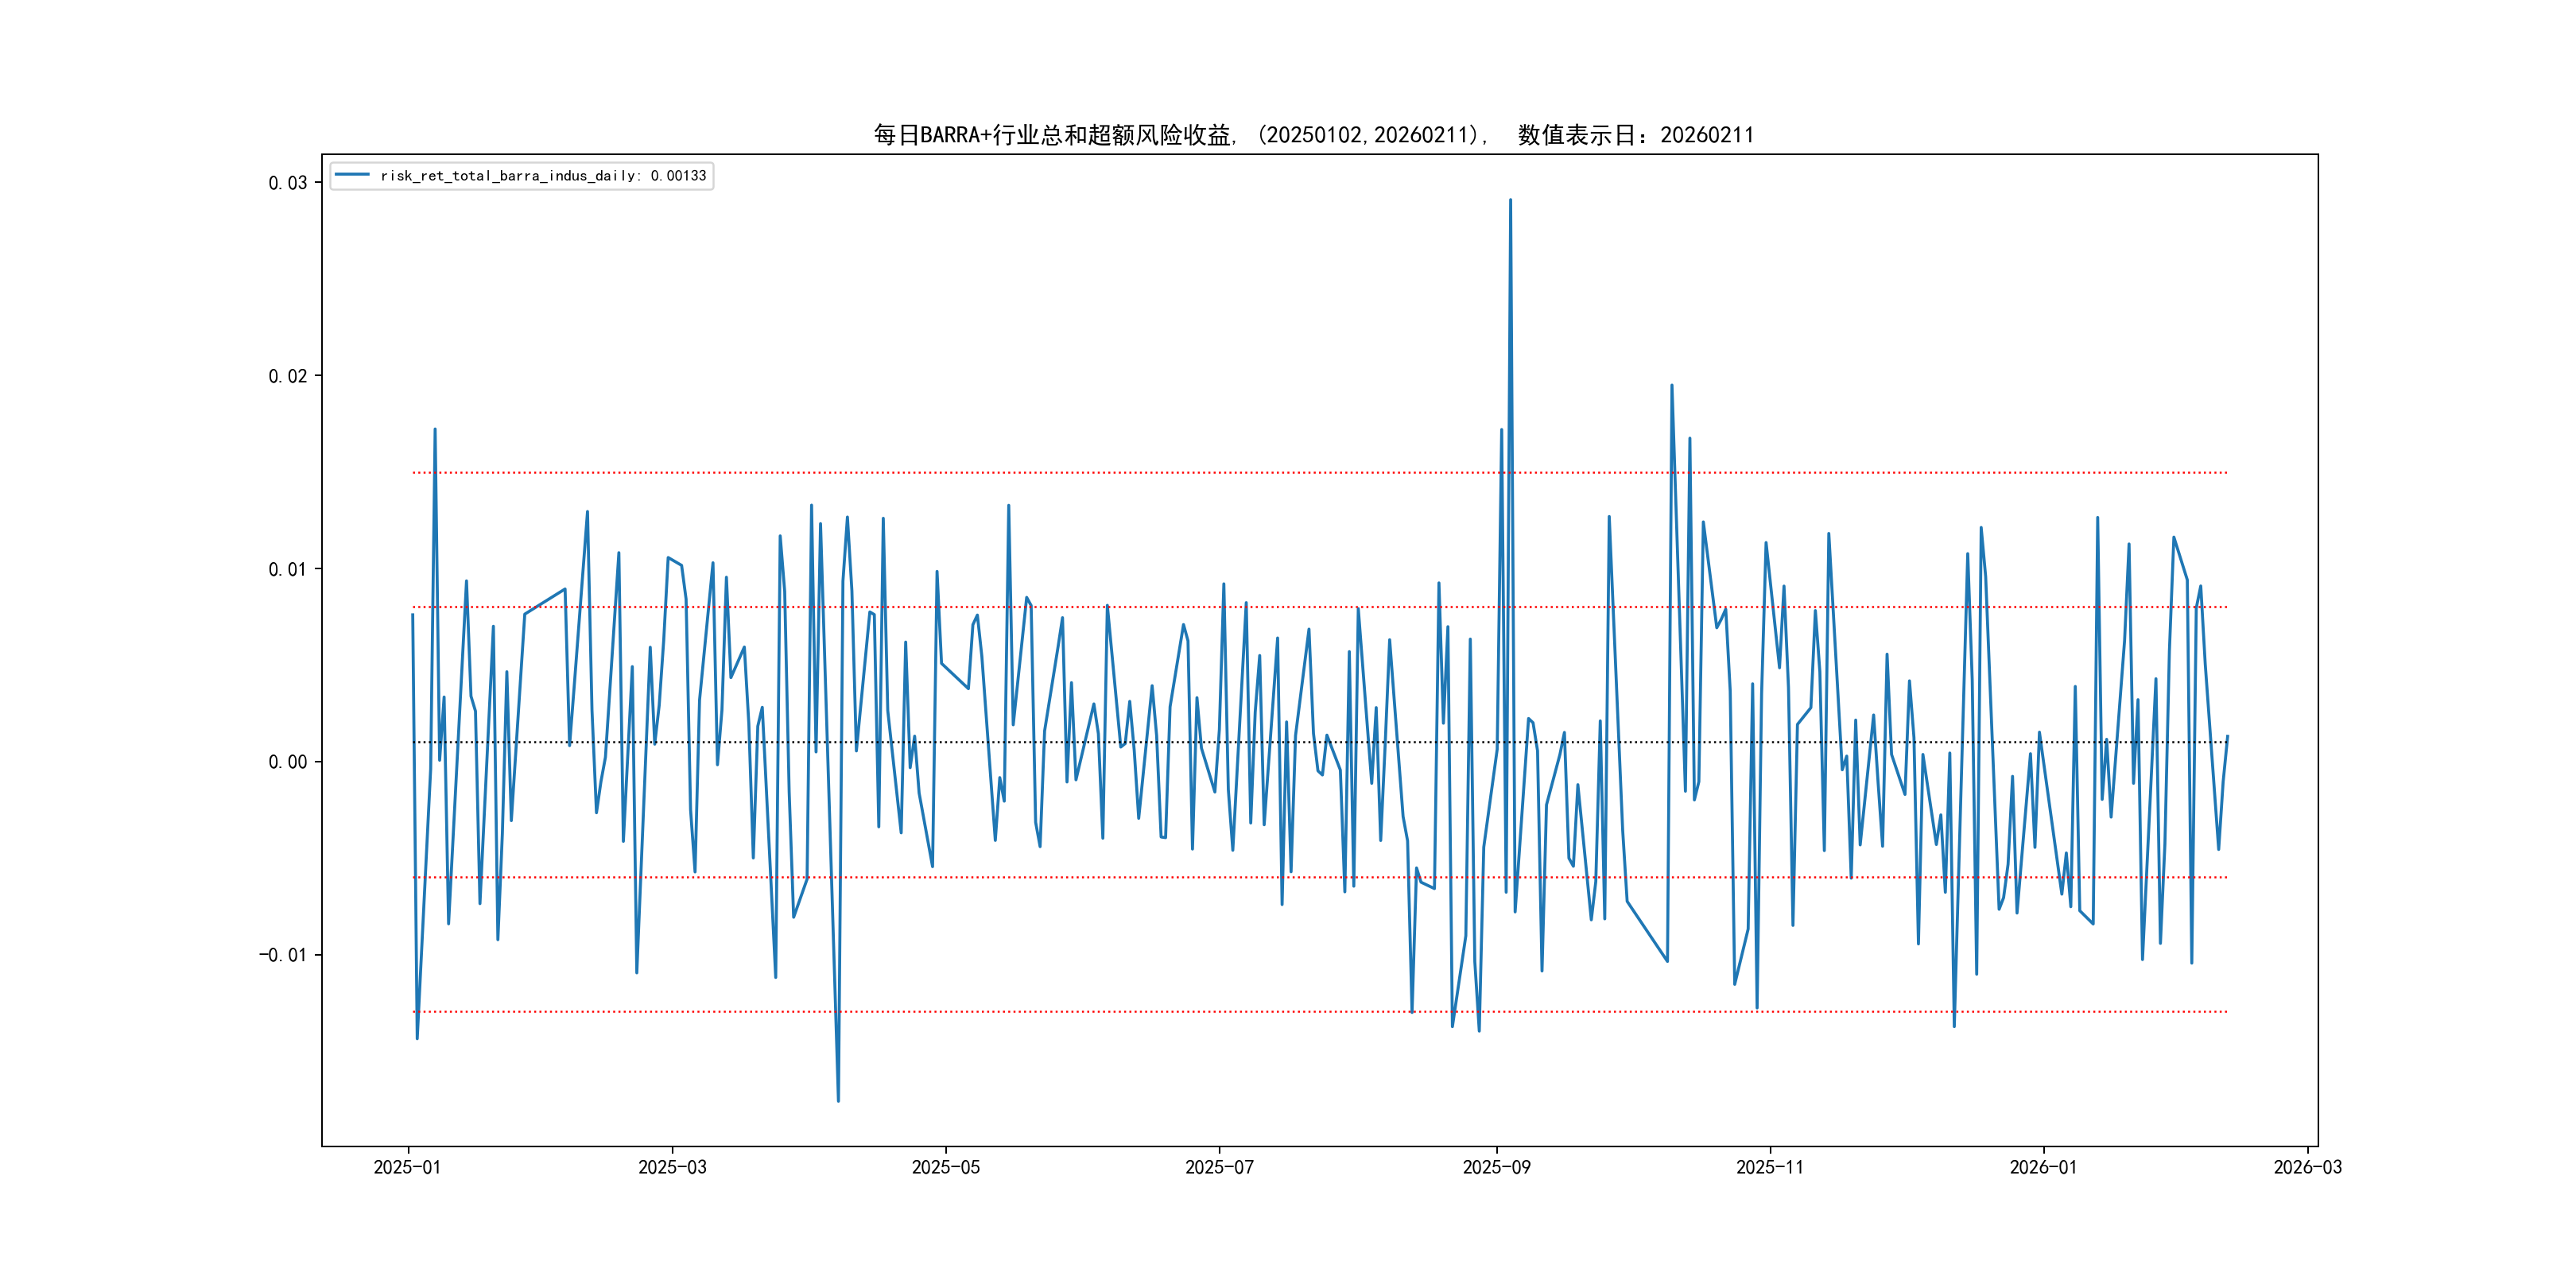Screen dimensions: 2576x1288
Task: Click the 2025-01 x-axis tick label
Action: point(407,1167)
